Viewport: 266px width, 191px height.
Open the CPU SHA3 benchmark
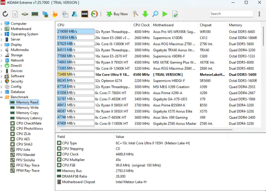[24, 144]
